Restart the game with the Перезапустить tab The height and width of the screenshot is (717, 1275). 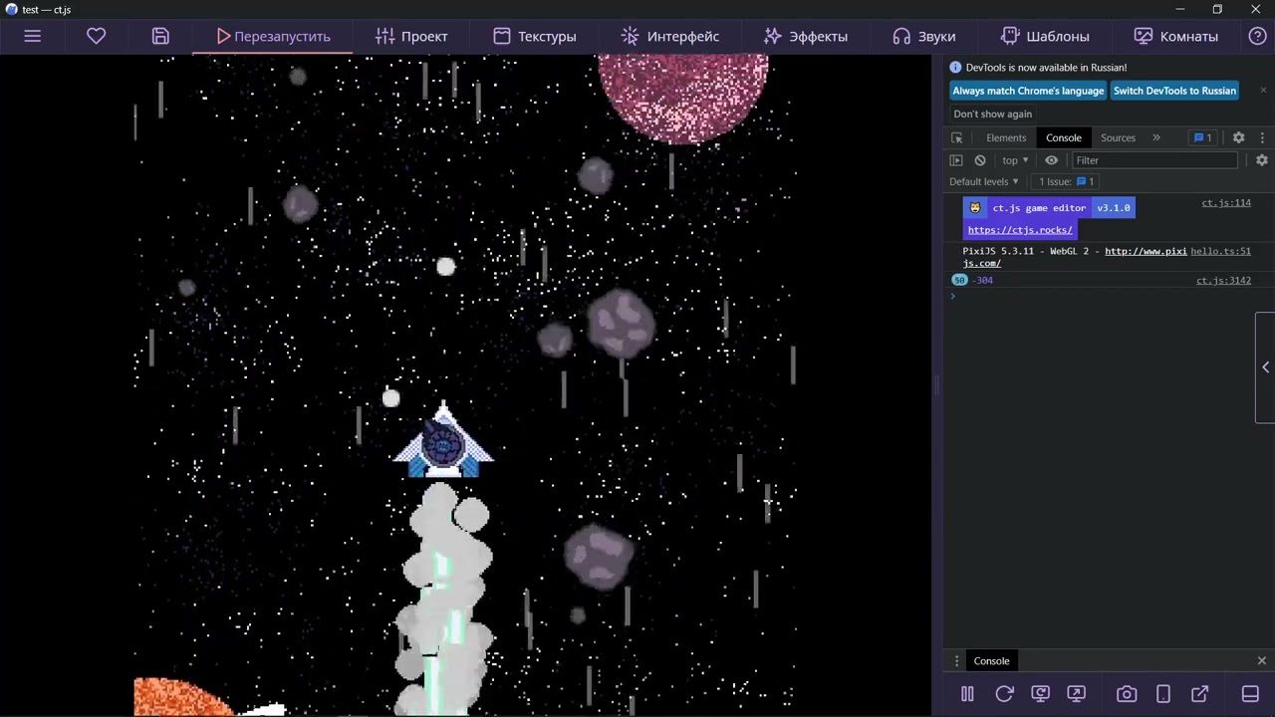tap(273, 36)
